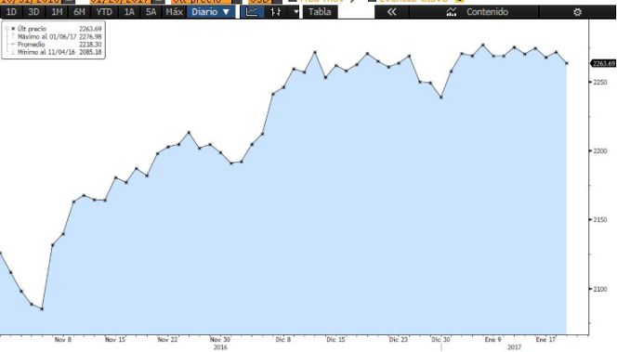Toggle the Eventos clave checkbox in the top bar
The image size is (617, 352).
(372, 1)
